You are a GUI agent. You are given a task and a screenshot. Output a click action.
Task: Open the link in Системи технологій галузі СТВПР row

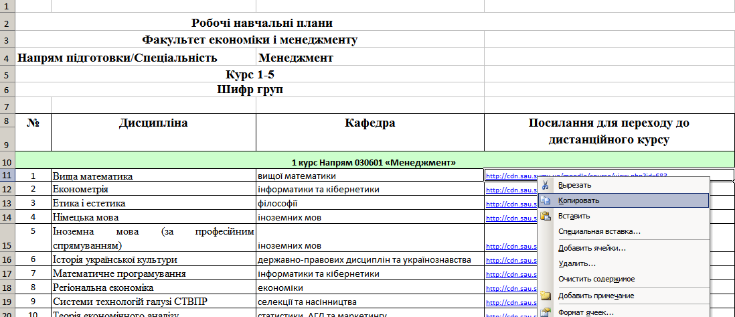pos(511,303)
